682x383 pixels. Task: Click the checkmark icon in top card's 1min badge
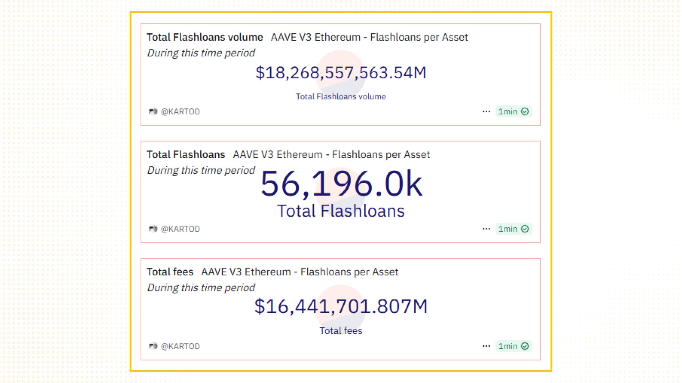click(x=525, y=111)
